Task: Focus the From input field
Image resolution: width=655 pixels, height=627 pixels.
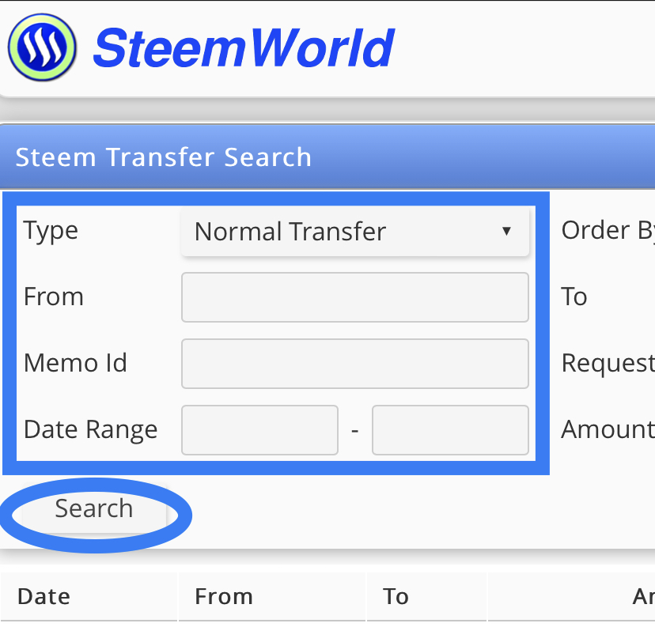Action: (354, 297)
